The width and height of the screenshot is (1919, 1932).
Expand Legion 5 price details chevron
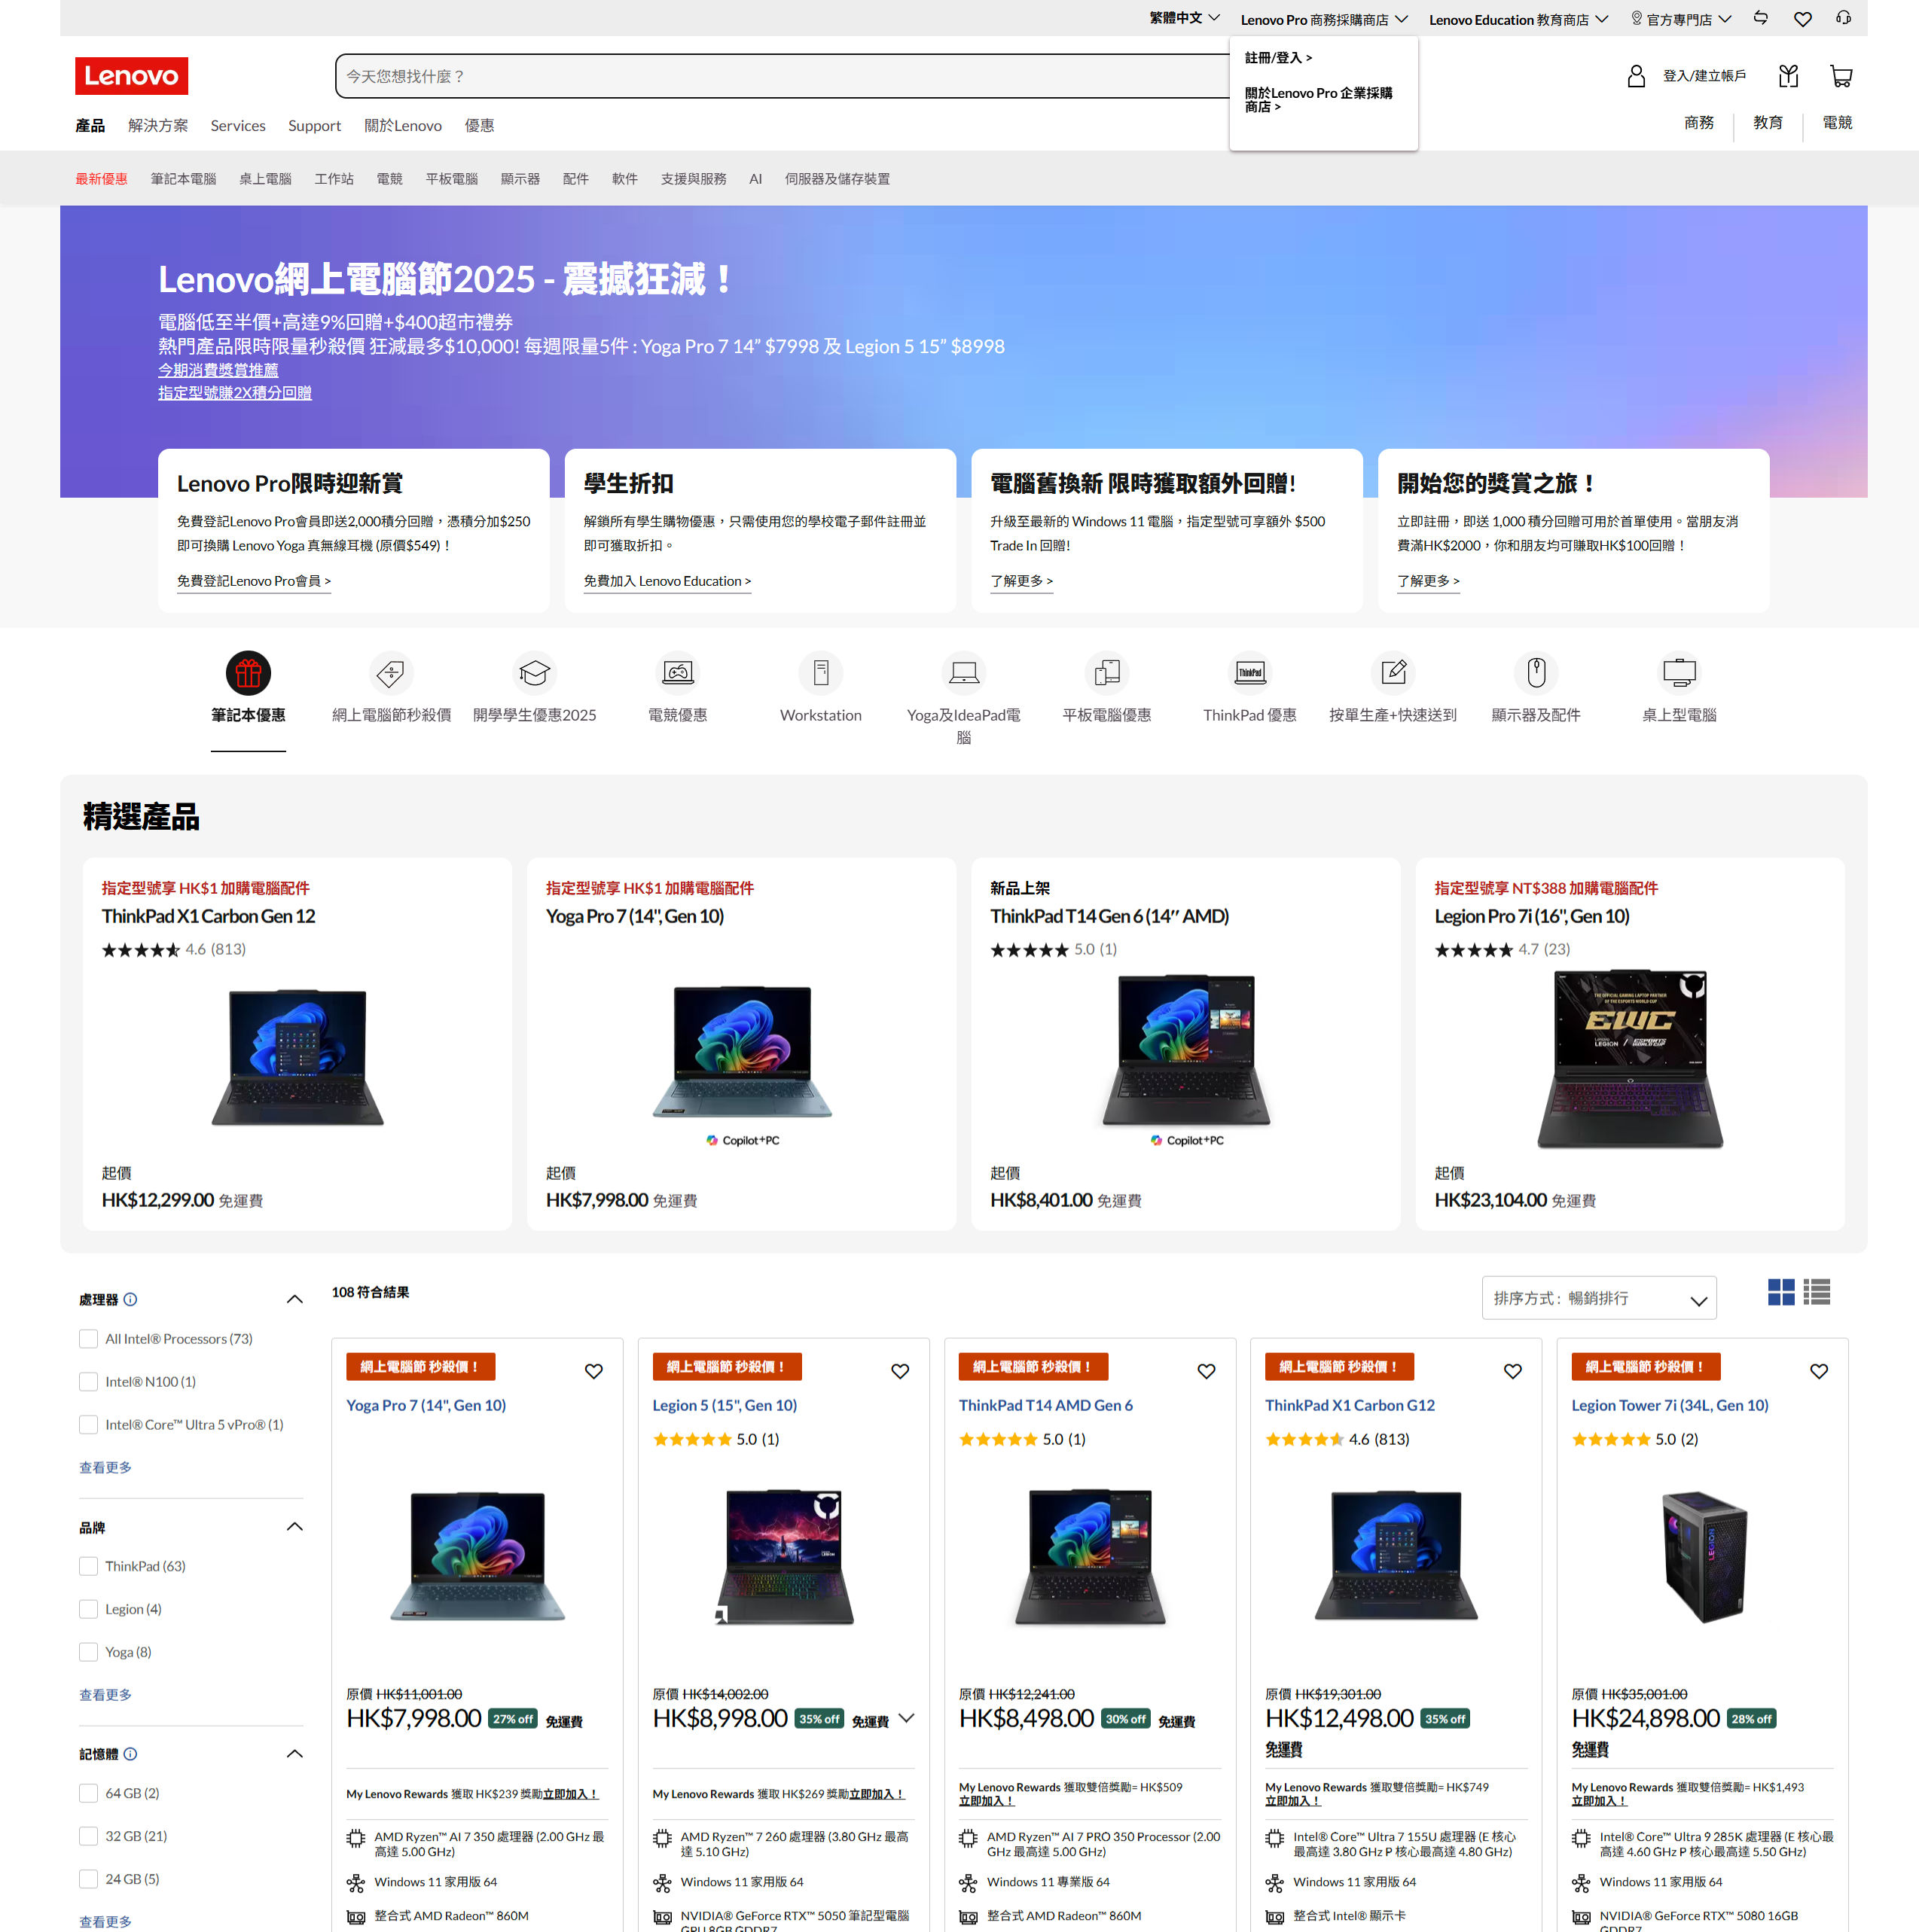[x=907, y=1719]
